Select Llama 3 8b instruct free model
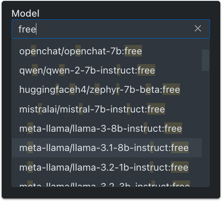 click(107, 128)
